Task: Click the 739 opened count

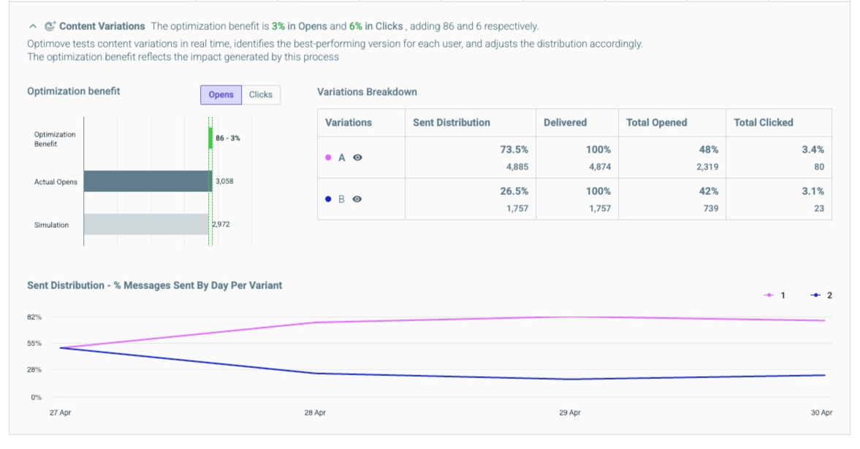Action: [711, 208]
